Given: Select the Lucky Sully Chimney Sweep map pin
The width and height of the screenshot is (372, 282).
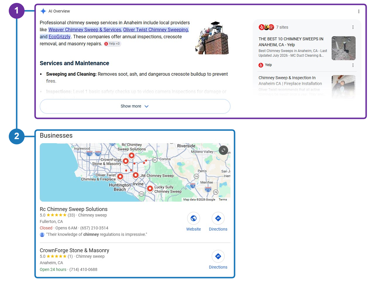Looking at the screenshot, I should 150,189.
